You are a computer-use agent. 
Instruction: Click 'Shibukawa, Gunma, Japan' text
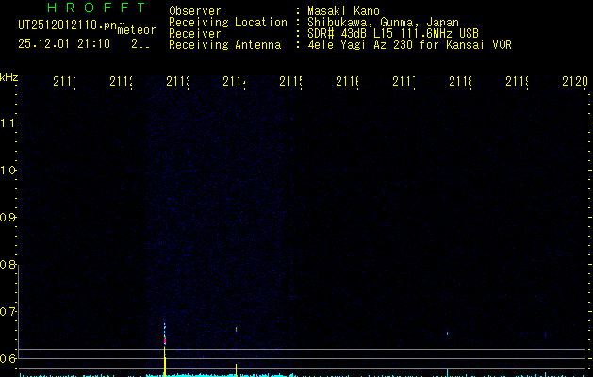tap(383, 22)
